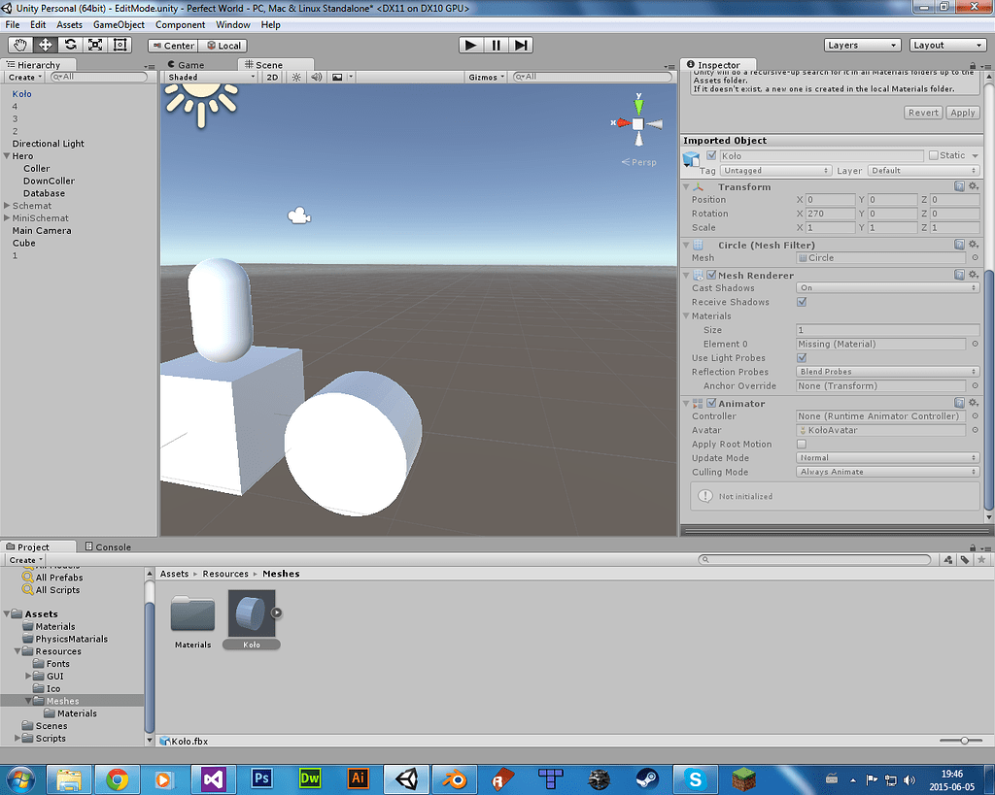Open Blender from the taskbar
This screenshot has height=795, width=995.
pos(453,778)
